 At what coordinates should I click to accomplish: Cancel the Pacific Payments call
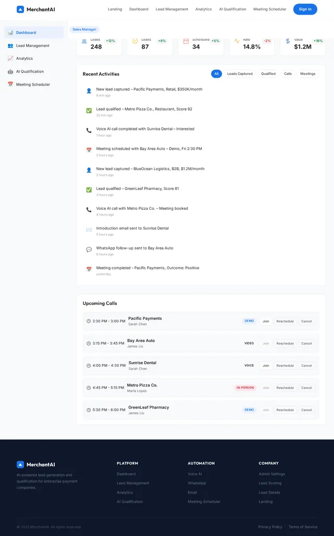(306, 321)
